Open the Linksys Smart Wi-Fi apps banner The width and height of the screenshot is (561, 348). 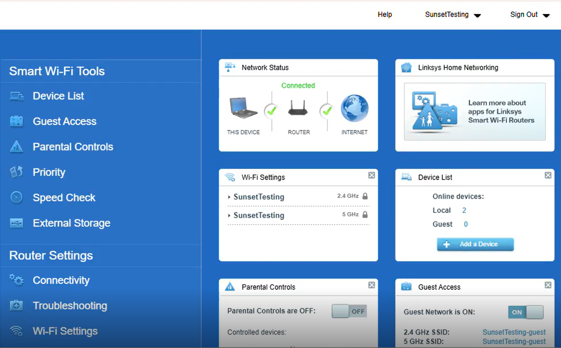(x=475, y=112)
